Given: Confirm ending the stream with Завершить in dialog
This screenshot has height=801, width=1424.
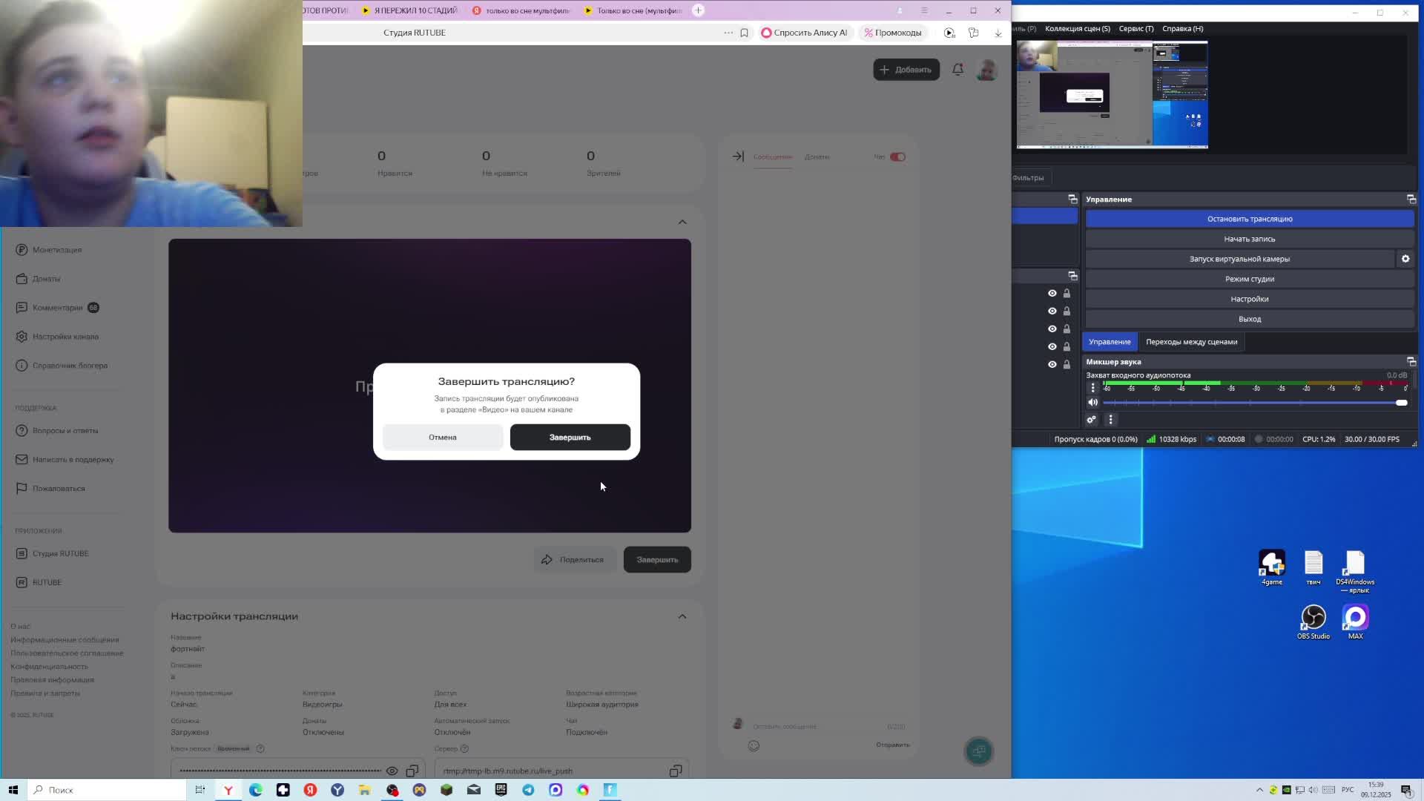Looking at the screenshot, I should click(x=570, y=438).
